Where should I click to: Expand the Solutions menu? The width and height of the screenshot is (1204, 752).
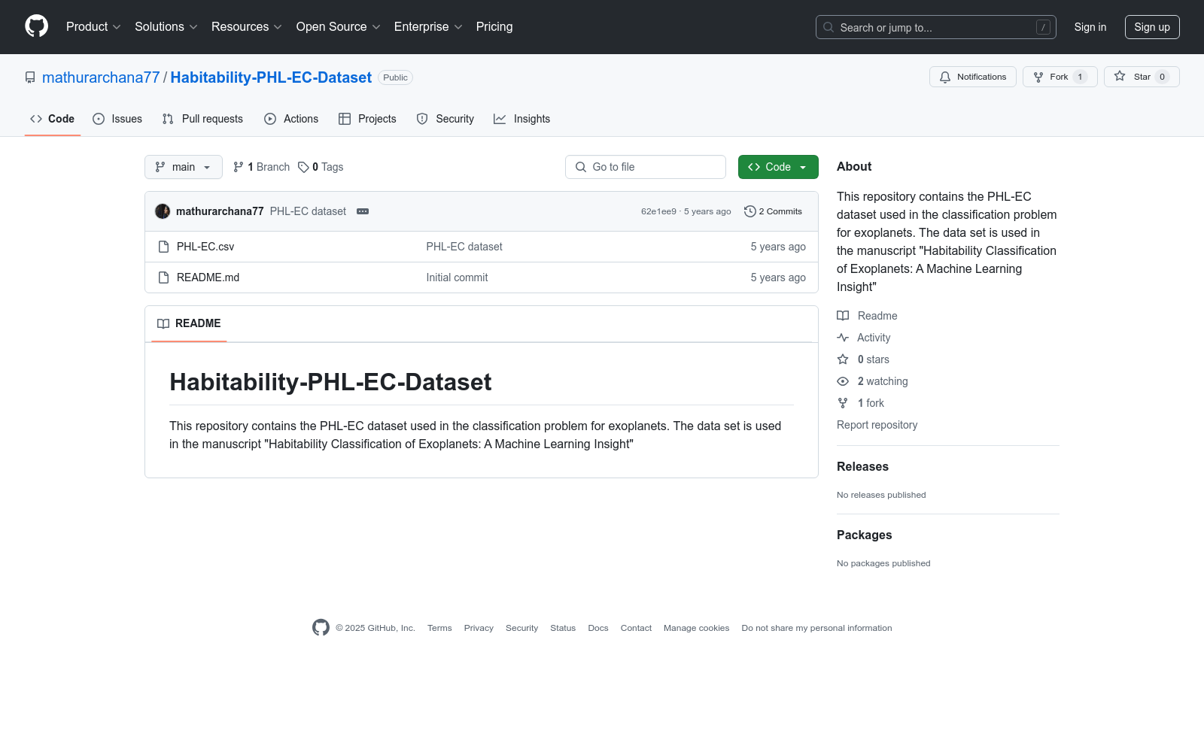coord(166,27)
